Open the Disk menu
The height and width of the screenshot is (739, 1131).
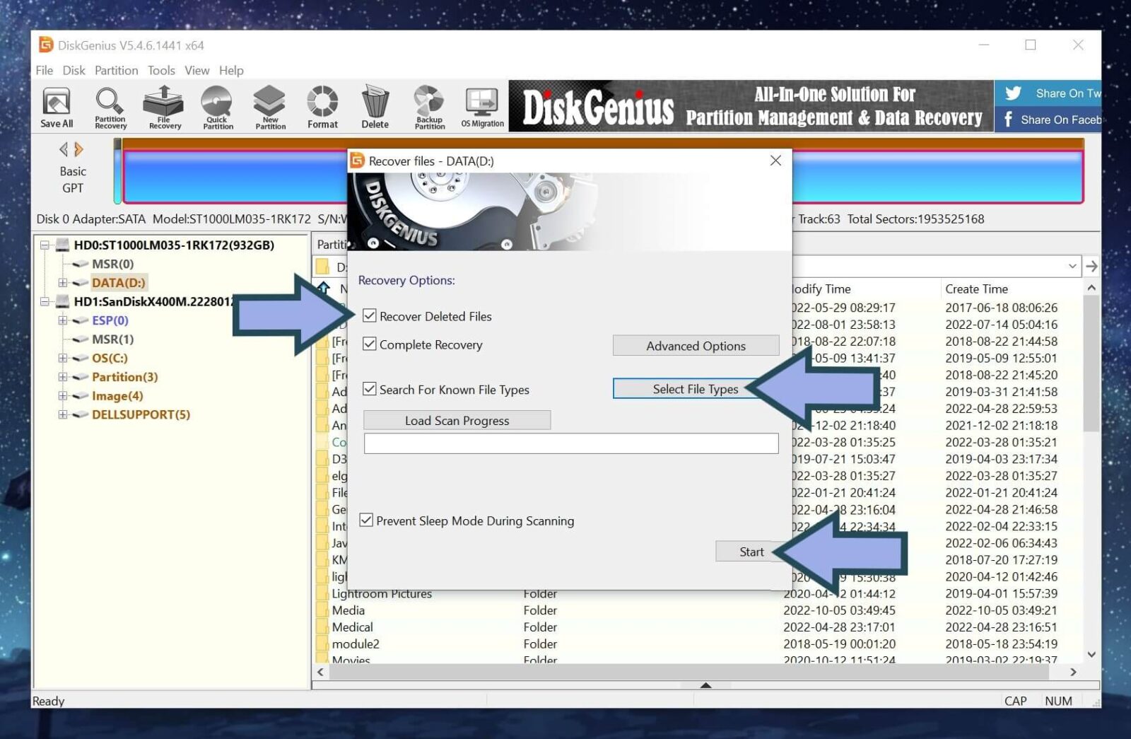click(x=73, y=70)
